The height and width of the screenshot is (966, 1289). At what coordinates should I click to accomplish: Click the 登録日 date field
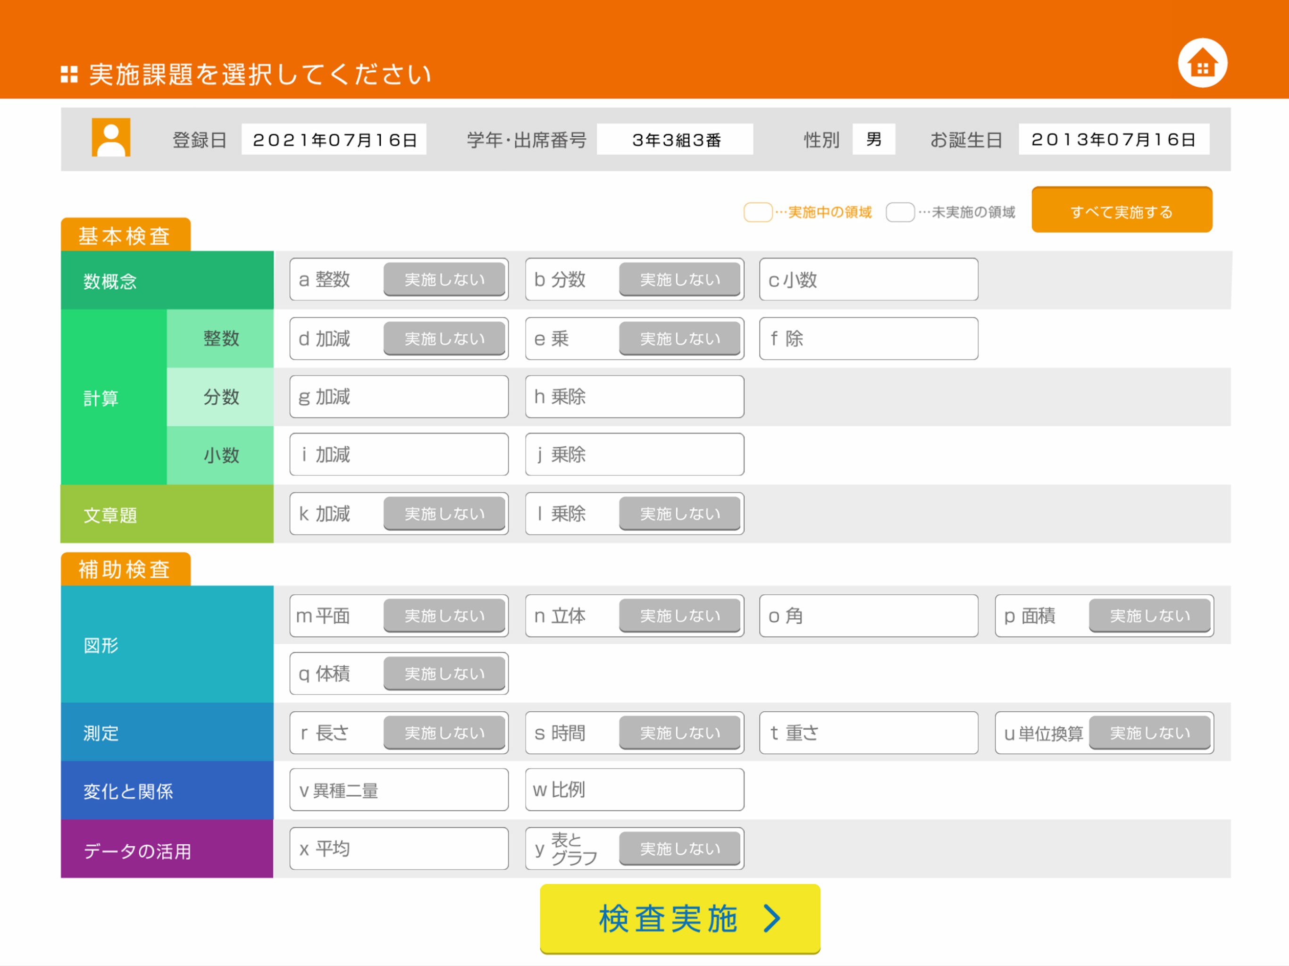(334, 140)
